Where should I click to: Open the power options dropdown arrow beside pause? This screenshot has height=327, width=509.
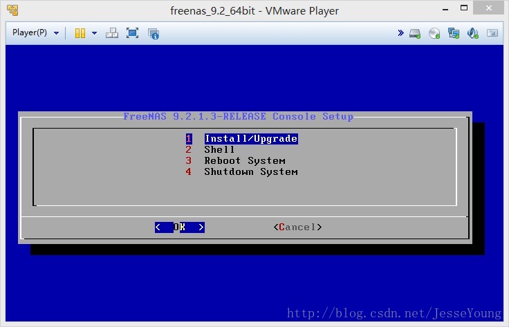(x=95, y=33)
